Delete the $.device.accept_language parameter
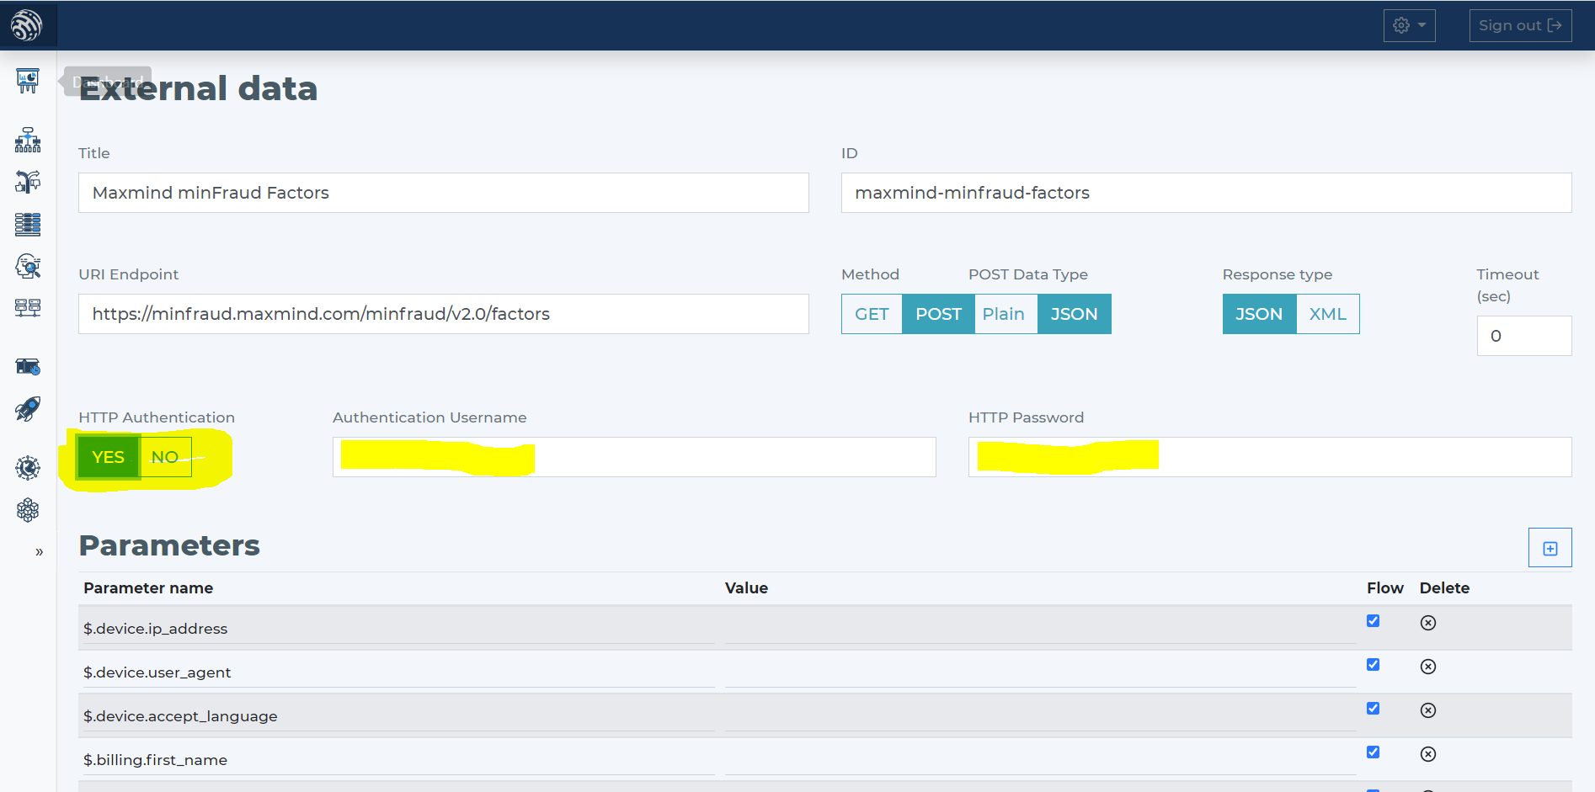The height and width of the screenshot is (792, 1595). pos(1428,710)
